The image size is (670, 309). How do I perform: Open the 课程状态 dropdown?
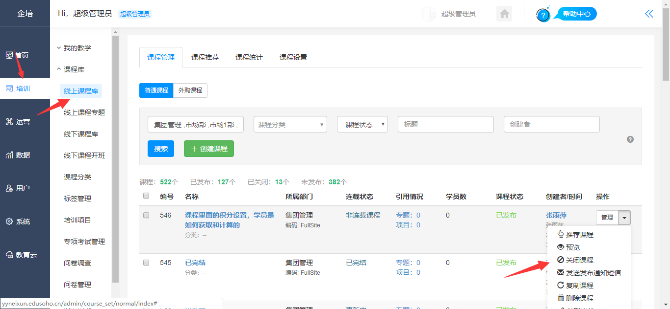(x=362, y=125)
